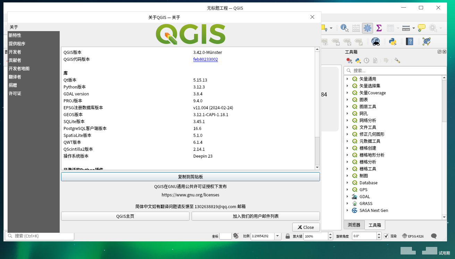Open the measure tool dropdown arrow

[414, 28]
